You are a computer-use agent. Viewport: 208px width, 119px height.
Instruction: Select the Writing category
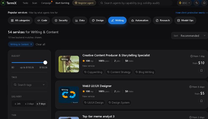click(117, 20)
